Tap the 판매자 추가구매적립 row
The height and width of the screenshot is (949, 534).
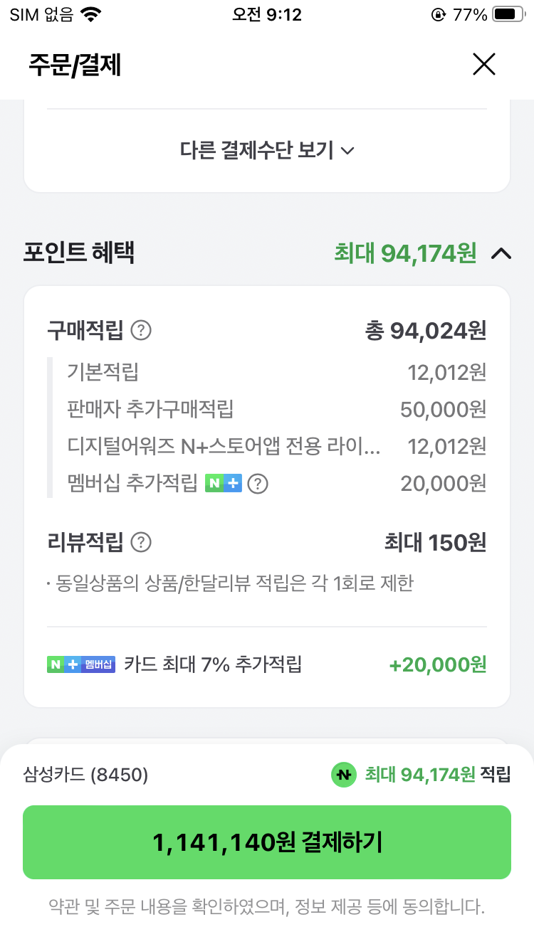click(x=277, y=409)
